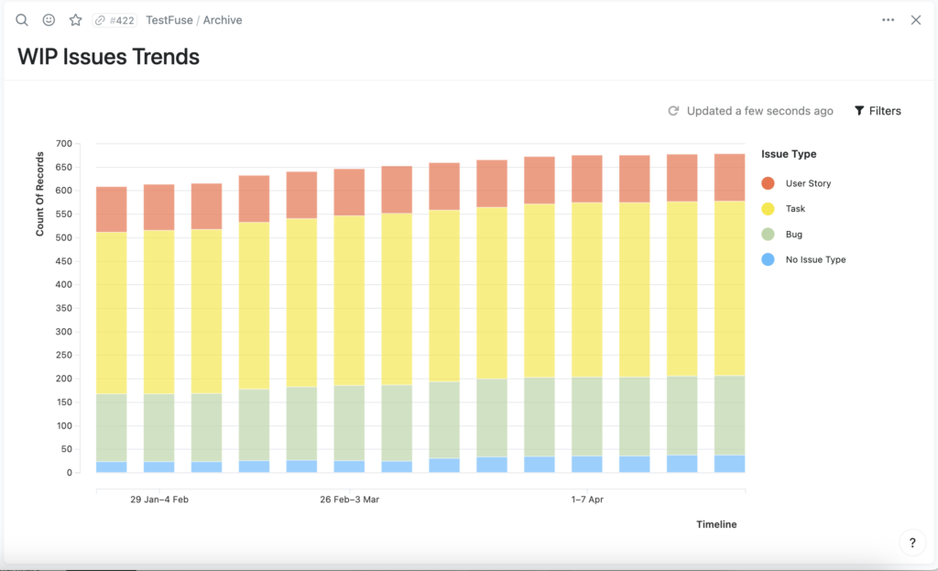Star this report as favorite
The image size is (938, 571).
point(75,20)
